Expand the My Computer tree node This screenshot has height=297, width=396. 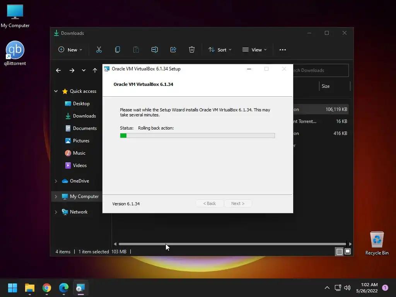tap(56, 196)
